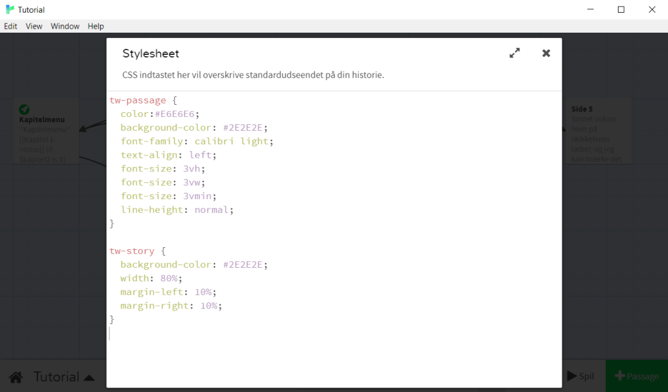Click the color #E6E6E6 value in CSS
Screen dimensions: 668x392
point(176,114)
